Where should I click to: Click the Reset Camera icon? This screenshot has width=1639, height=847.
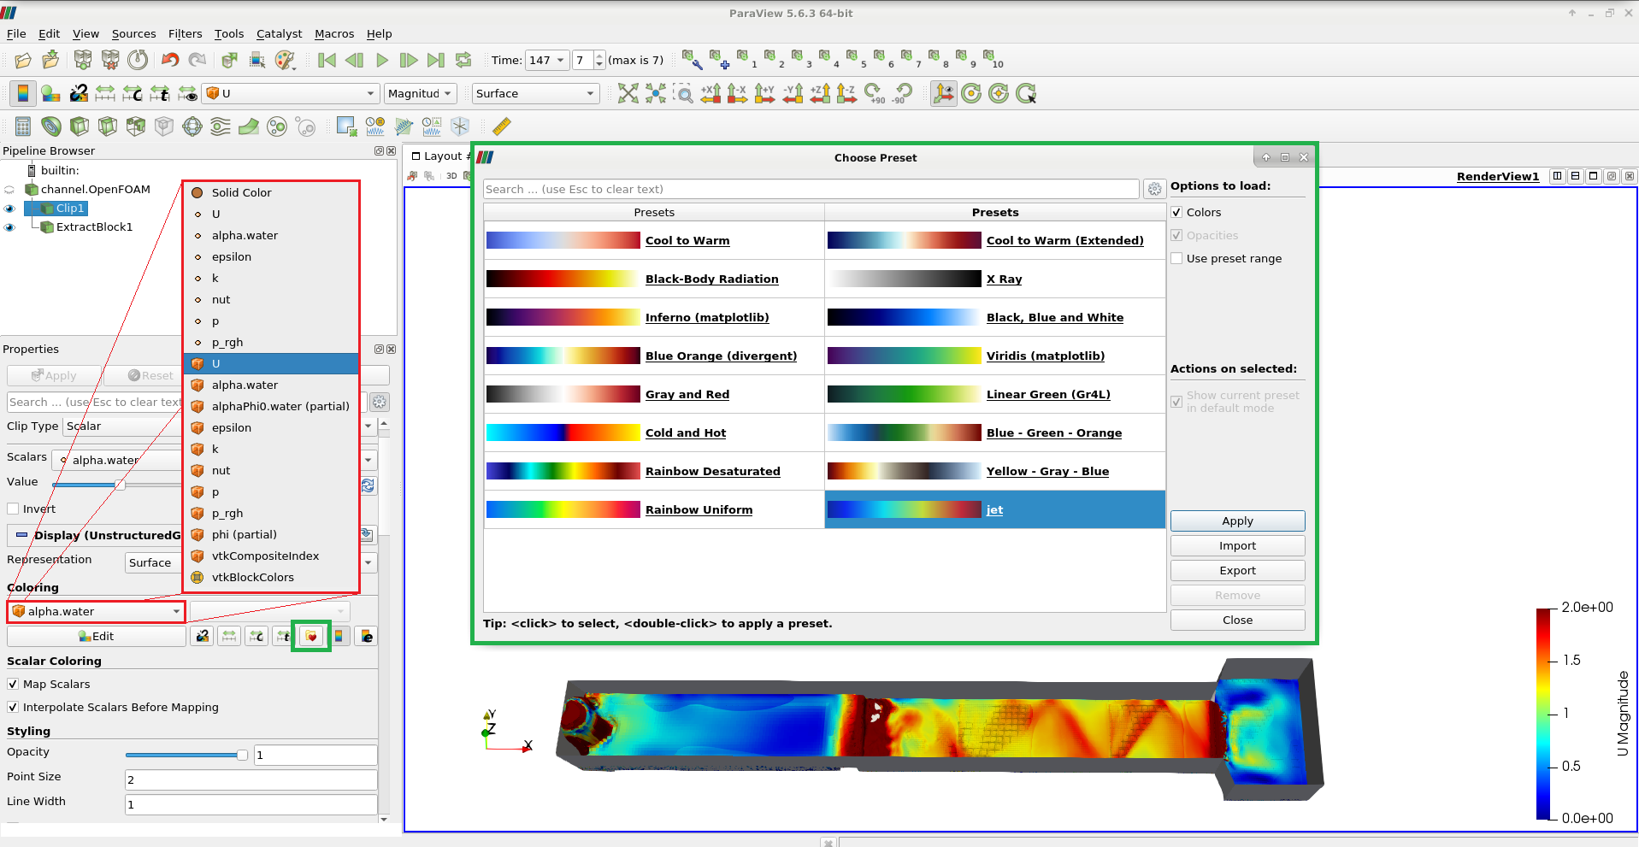click(628, 94)
